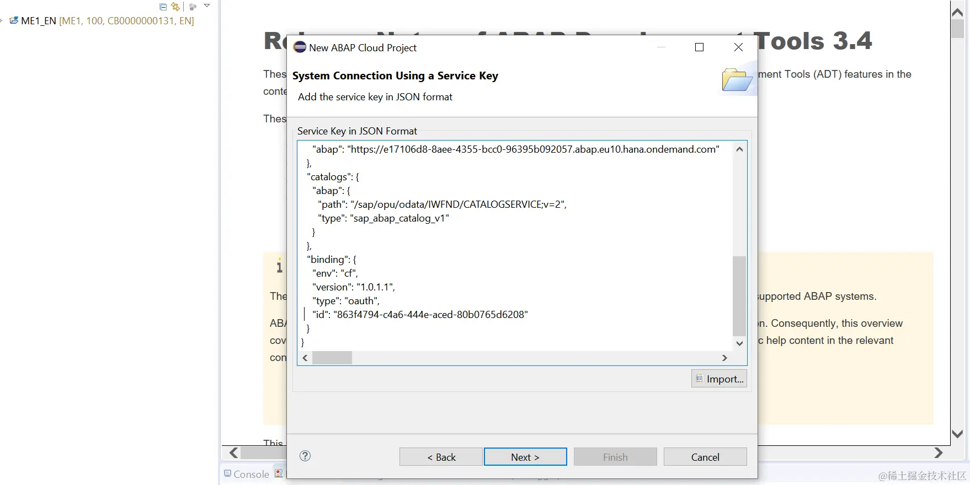970x485 pixels.
Task: Click release notes page scroll up arrow
Action: pos(957,12)
